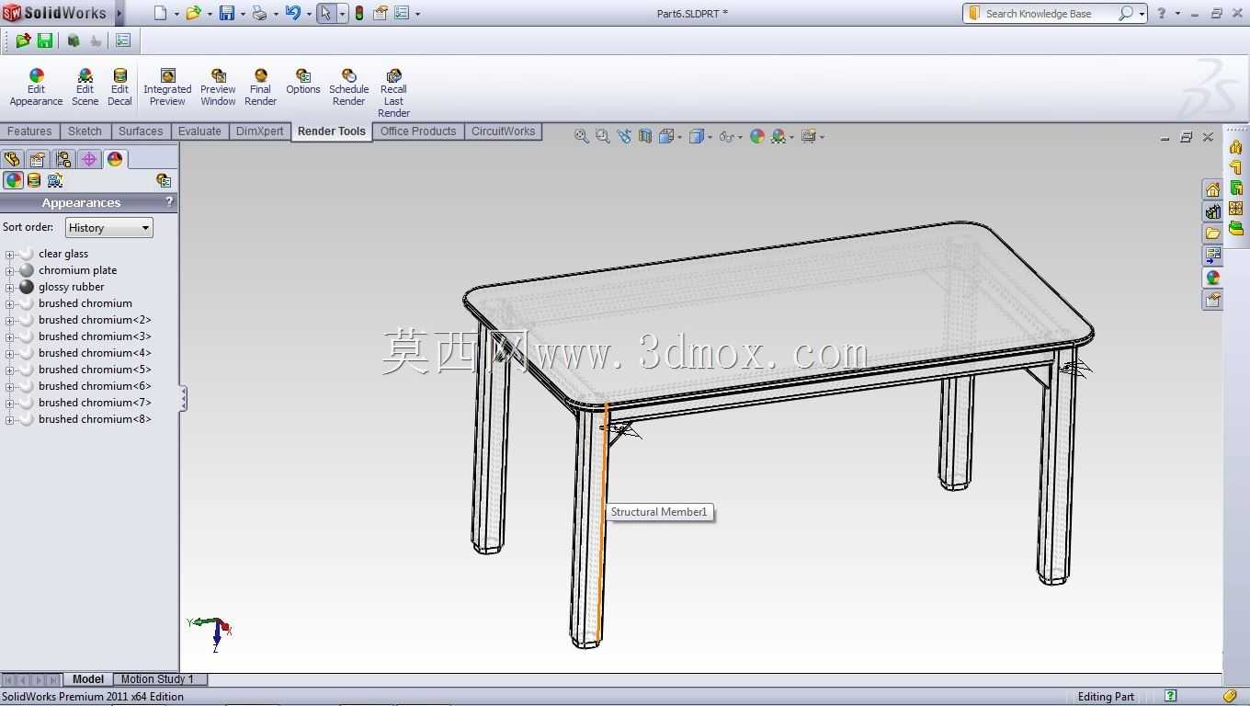Screen dimensions: 1250x706
Task: Click the Section View icon
Action: pos(645,136)
